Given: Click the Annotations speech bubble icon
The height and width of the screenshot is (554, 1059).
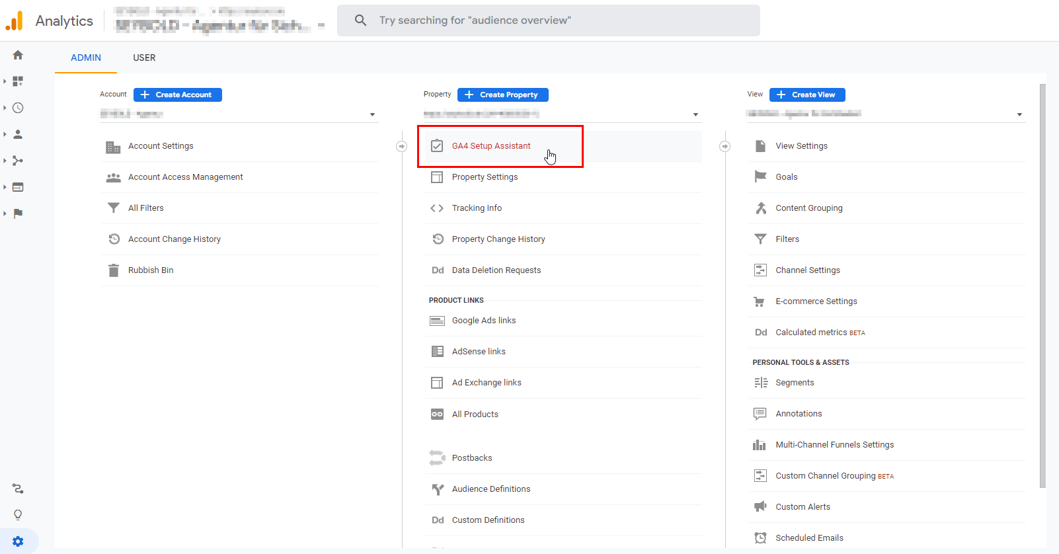Looking at the screenshot, I should point(760,414).
